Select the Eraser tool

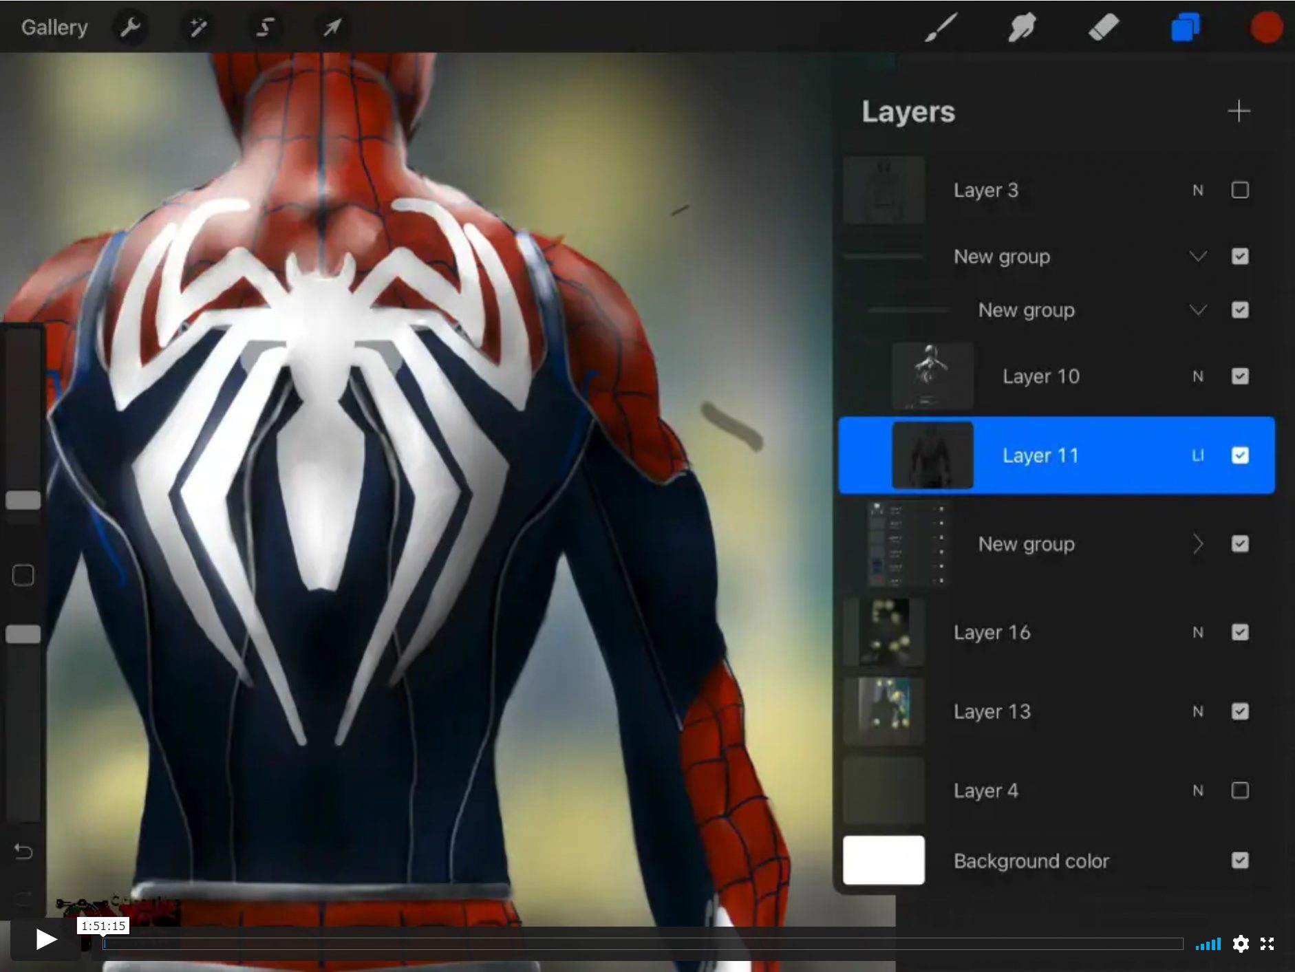click(1103, 28)
